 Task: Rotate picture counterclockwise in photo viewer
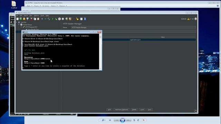point(134,120)
